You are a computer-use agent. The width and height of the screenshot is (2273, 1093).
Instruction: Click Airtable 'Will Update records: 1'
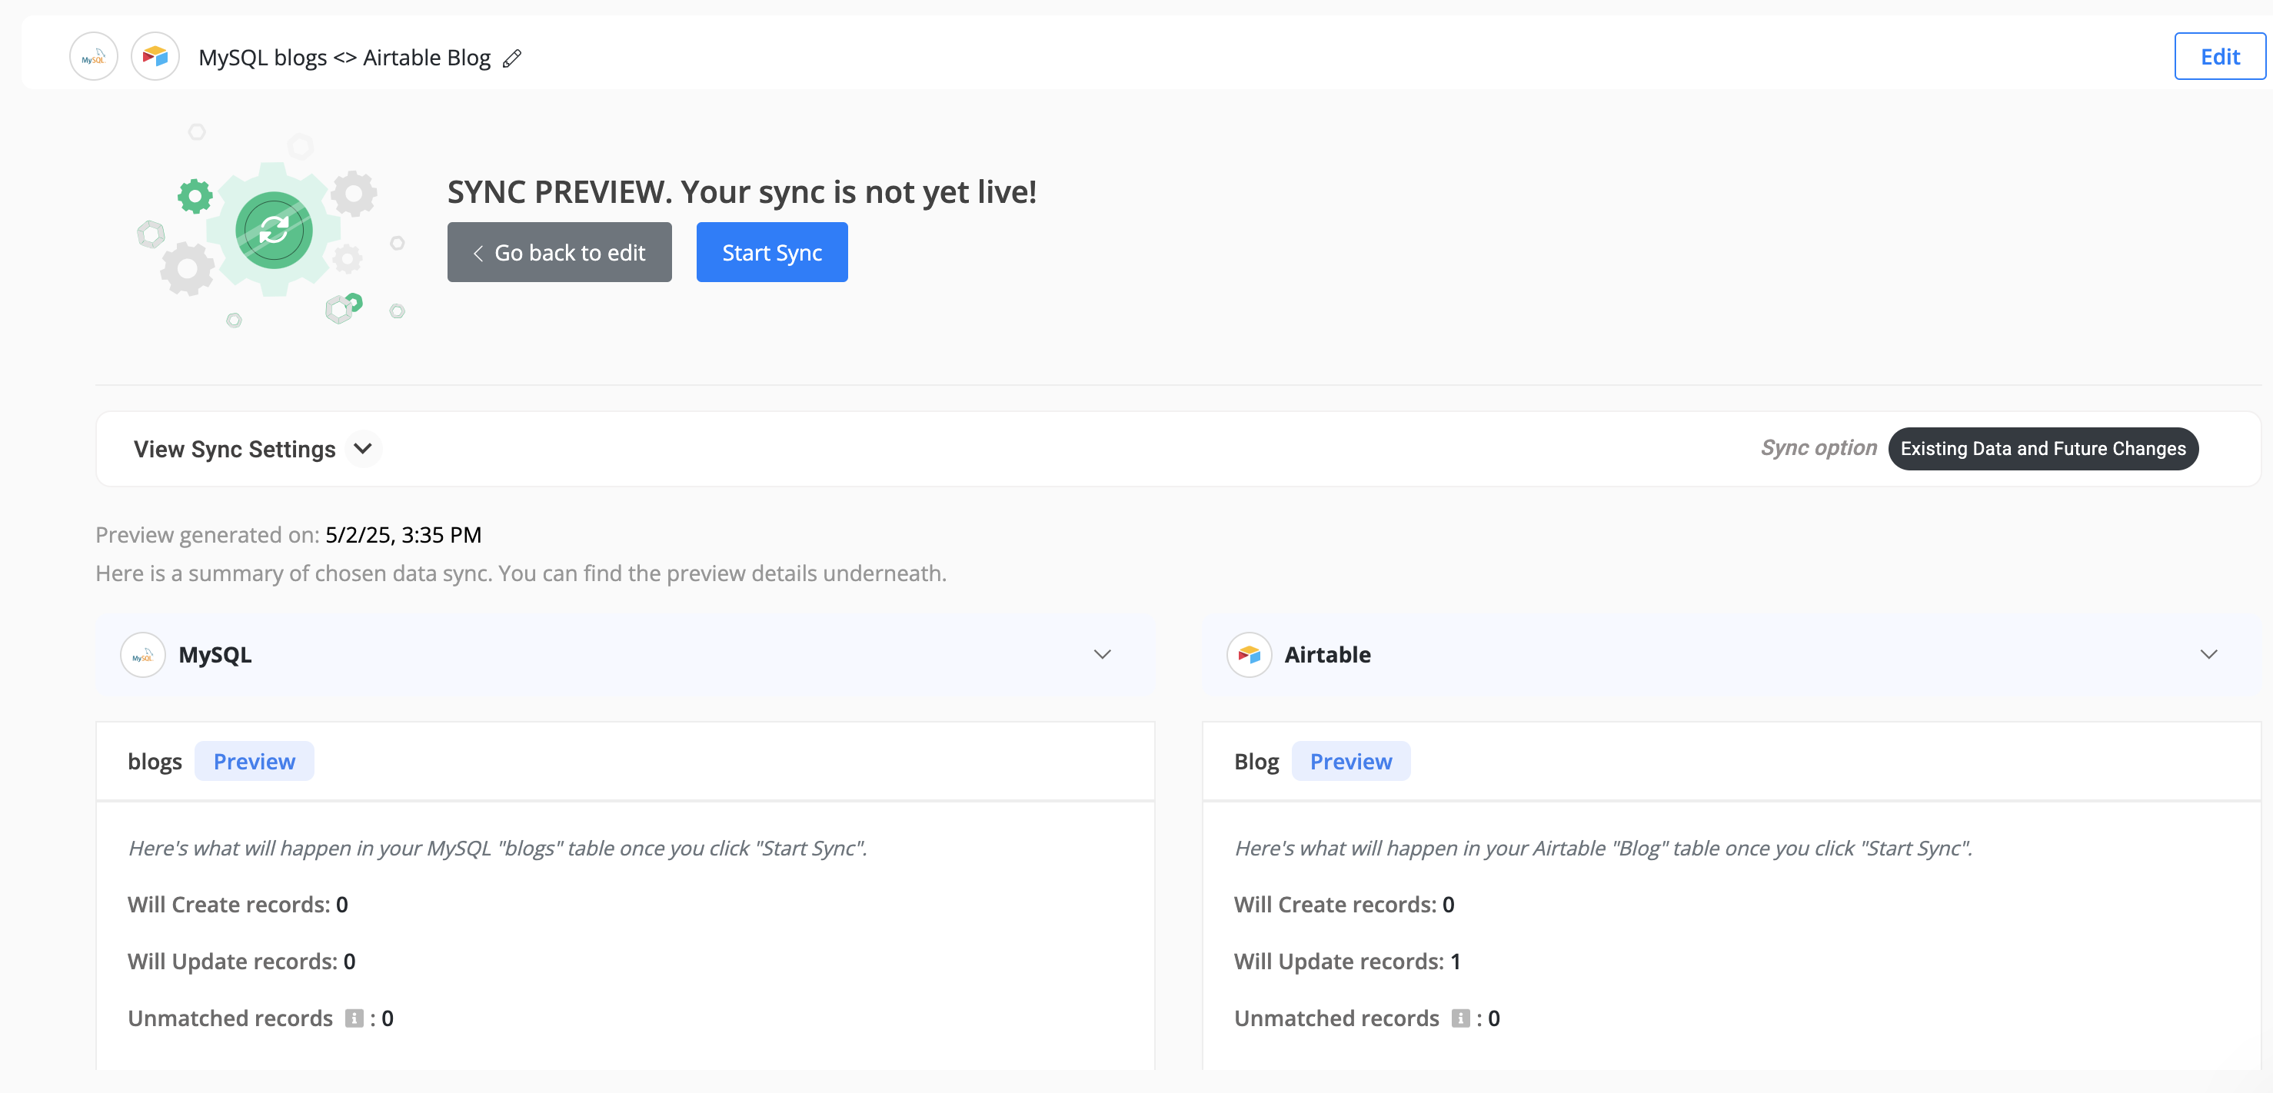tap(1347, 962)
